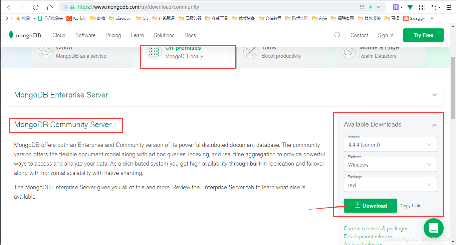The height and width of the screenshot is (245, 456).
Task: Click the Try Free button
Action: (423, 35)
